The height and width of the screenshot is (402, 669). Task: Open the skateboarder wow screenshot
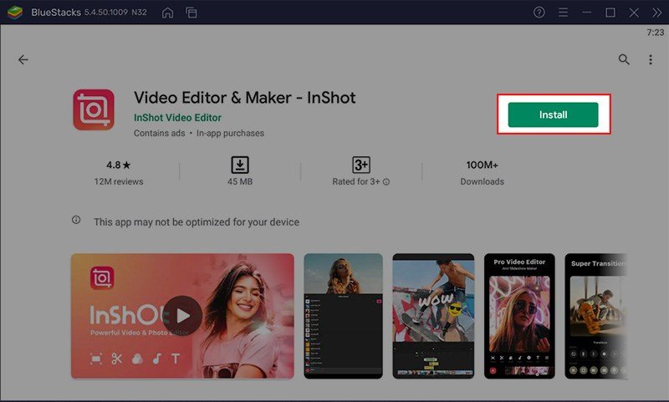pos(433,316)
